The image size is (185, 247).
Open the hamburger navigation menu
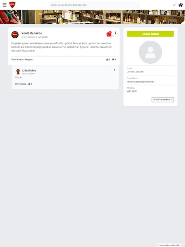point(5,5)
